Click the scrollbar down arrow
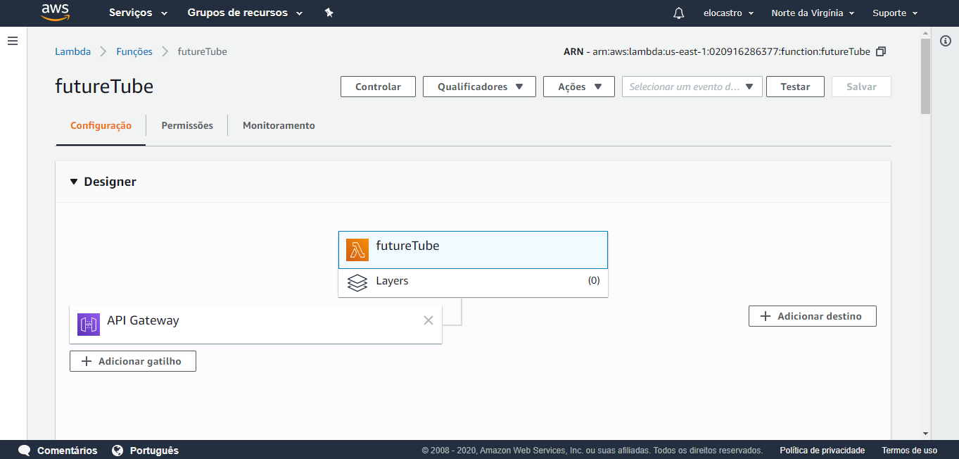The height and width of the screenshot is (459, 959). pos(925,434)
